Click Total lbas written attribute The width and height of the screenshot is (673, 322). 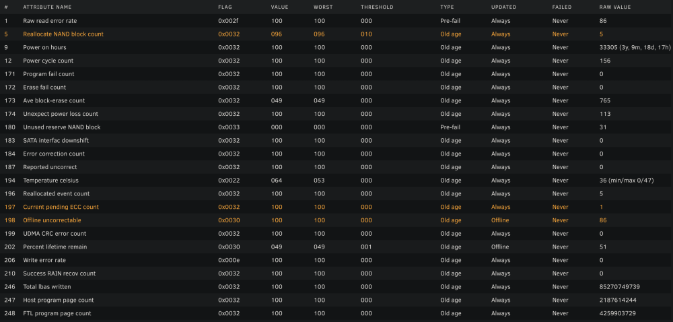47,287
